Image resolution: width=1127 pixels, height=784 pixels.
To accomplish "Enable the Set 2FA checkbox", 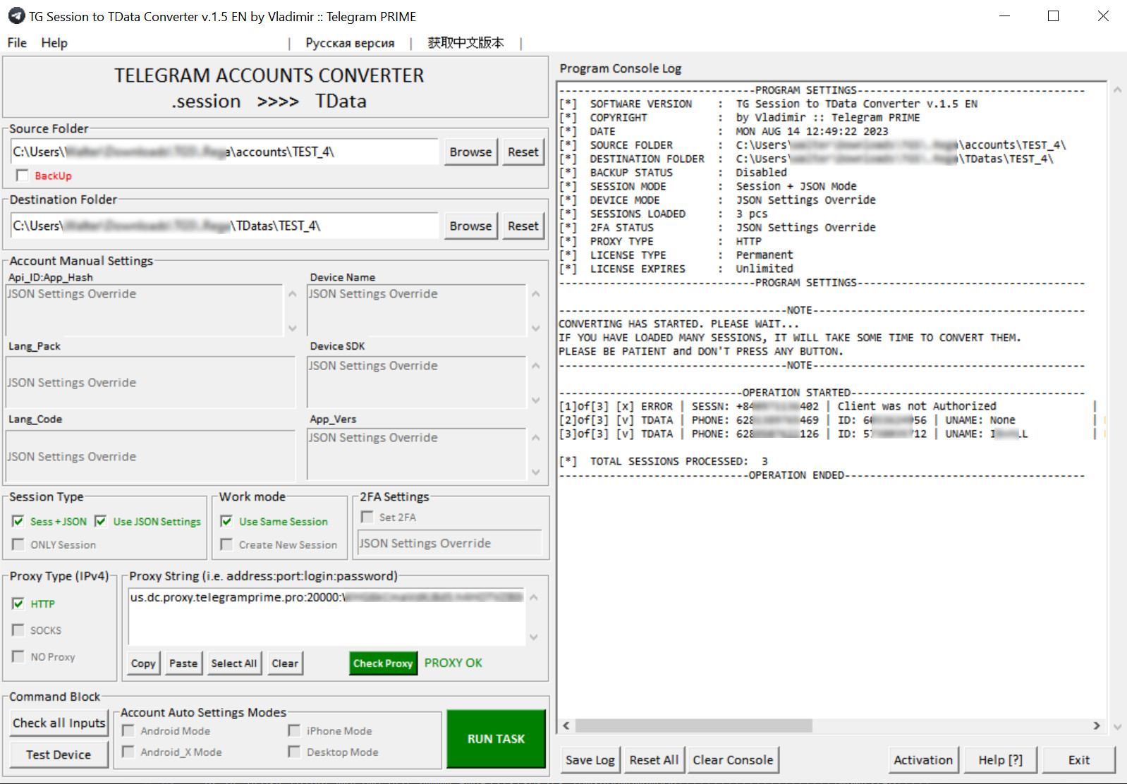I will click(x=367, y=517).
